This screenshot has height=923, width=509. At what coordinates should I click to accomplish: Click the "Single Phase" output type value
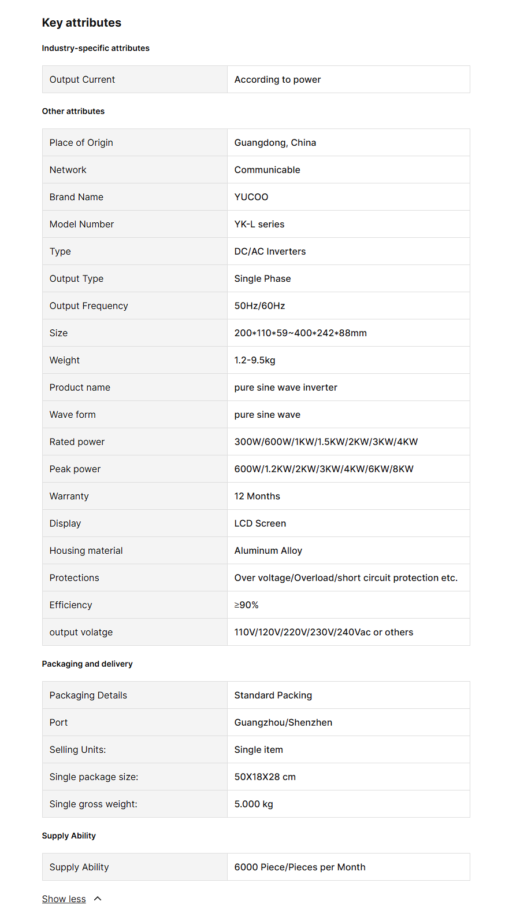point(262,278)
